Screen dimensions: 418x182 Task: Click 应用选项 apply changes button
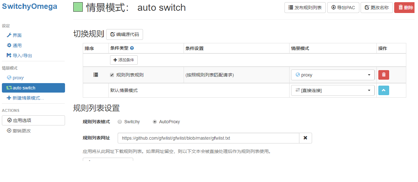[x=33, y=120]
